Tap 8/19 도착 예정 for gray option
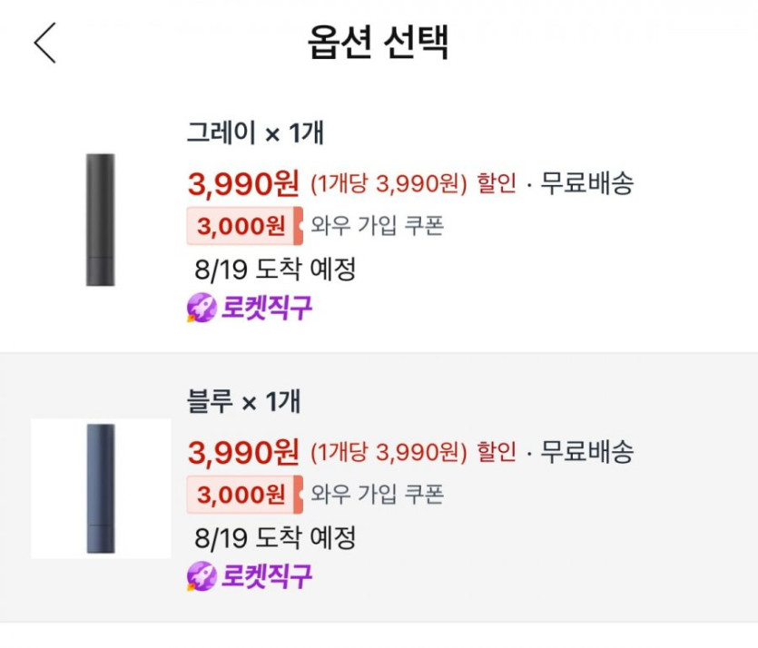 (x=274, y=269)
